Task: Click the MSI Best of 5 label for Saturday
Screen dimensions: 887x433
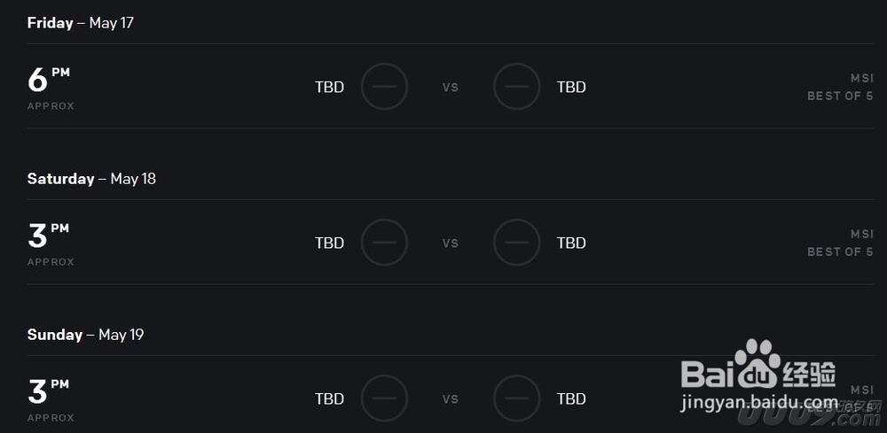Action: pos(840,243)
